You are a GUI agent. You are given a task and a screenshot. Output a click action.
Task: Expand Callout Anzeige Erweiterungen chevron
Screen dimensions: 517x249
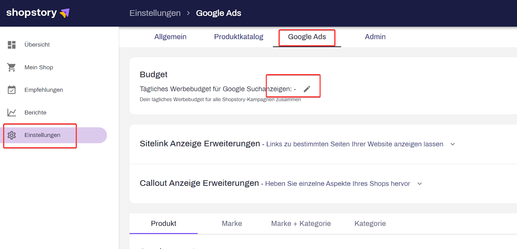[420, 184]
